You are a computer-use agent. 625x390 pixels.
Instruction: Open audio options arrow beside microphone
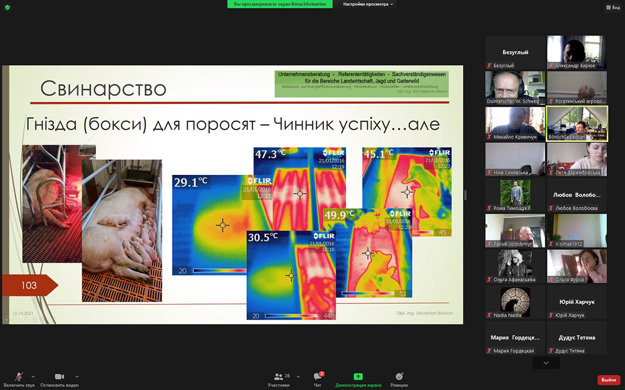(x=33, y=376)
